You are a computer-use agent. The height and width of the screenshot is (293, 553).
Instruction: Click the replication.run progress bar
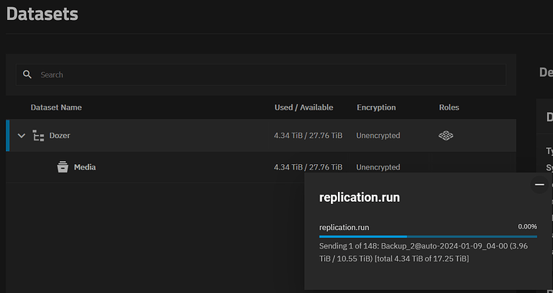pos(428,237)
